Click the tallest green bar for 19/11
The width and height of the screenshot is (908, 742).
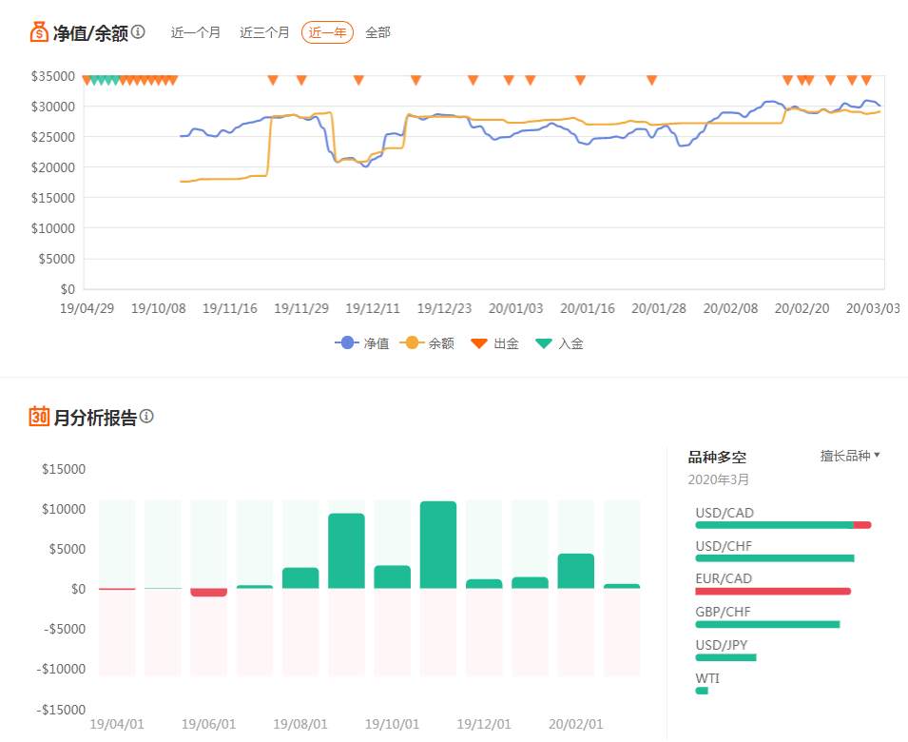pyautogui.click(x=438, y=545)
